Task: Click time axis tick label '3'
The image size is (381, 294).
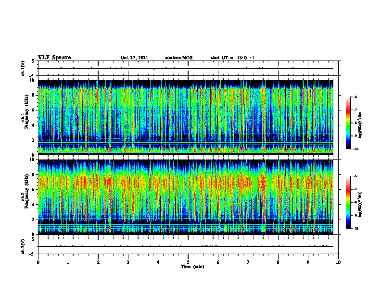Action: [x=128, y=262]
